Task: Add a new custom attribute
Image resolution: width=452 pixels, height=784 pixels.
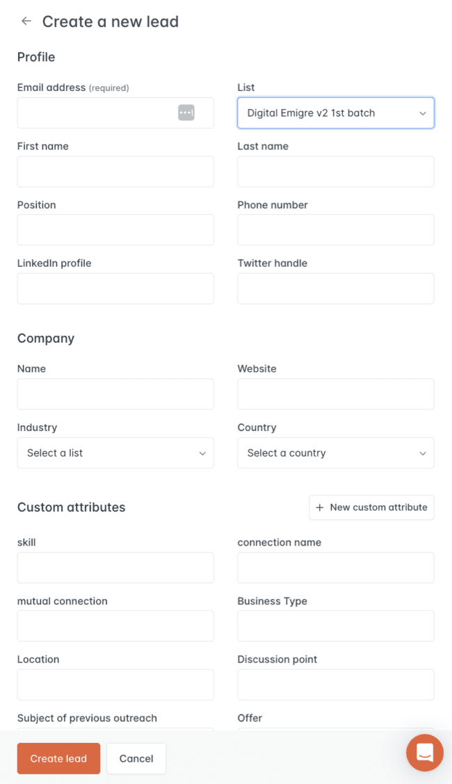Action: 371,507
